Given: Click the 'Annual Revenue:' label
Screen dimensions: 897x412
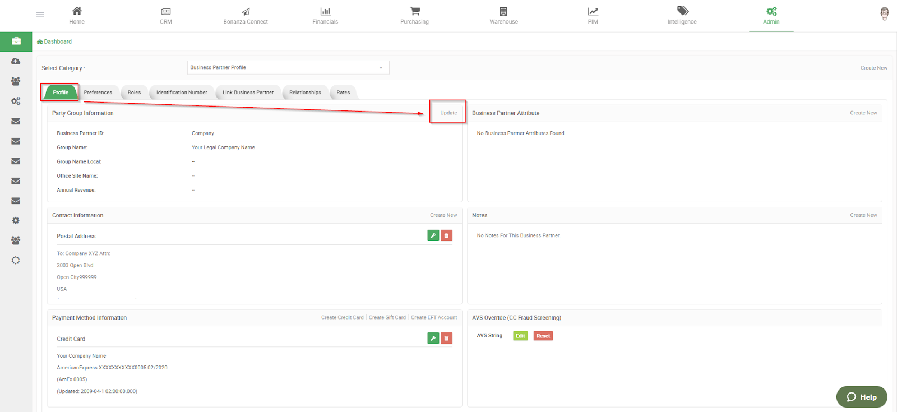Looking at the screenshot, I should click(76, 190).
